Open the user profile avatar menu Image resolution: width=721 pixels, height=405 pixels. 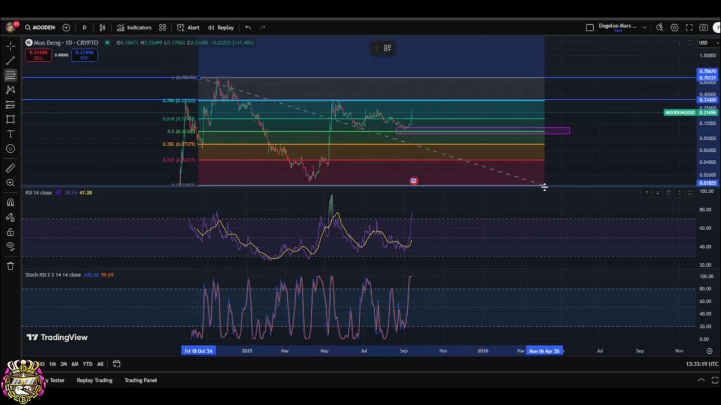pyautogui.click(x=717, y=27)
